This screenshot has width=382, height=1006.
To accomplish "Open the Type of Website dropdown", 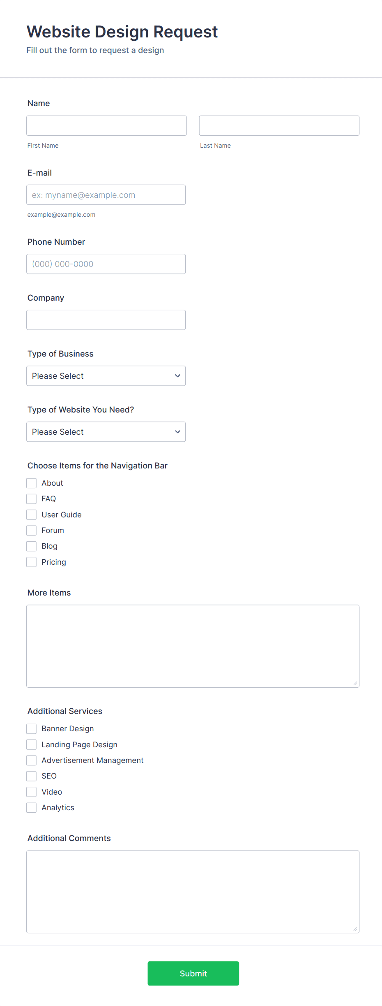I will (x=106, y=431).
